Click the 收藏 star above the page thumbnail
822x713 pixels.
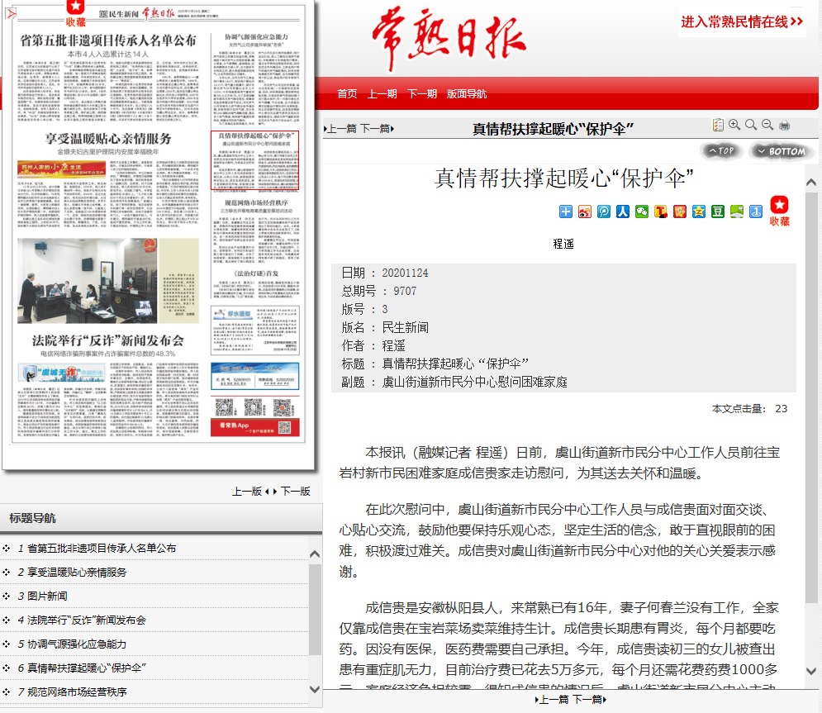point(75,13)
